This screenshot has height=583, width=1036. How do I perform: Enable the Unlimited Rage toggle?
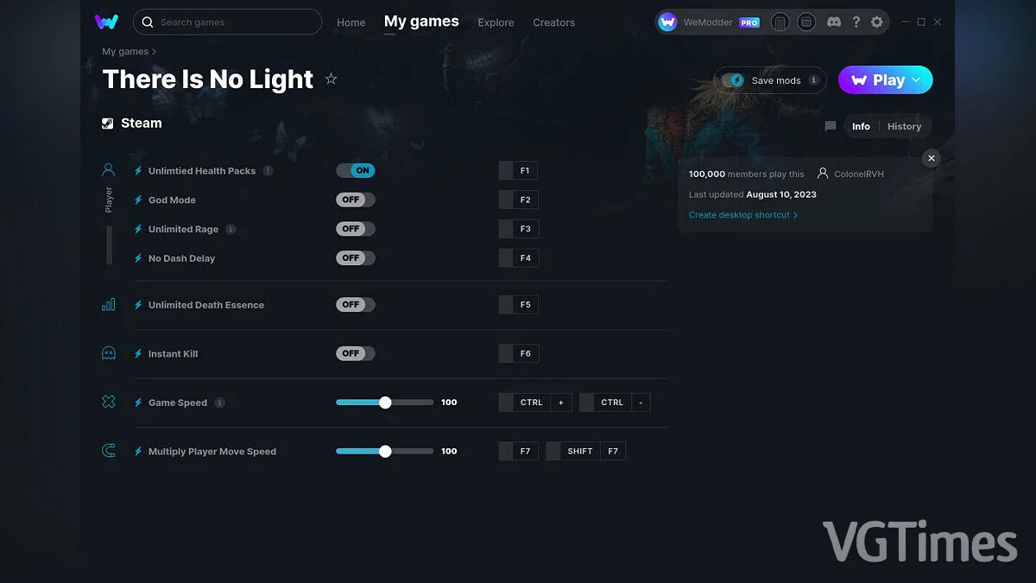[356, 229]
